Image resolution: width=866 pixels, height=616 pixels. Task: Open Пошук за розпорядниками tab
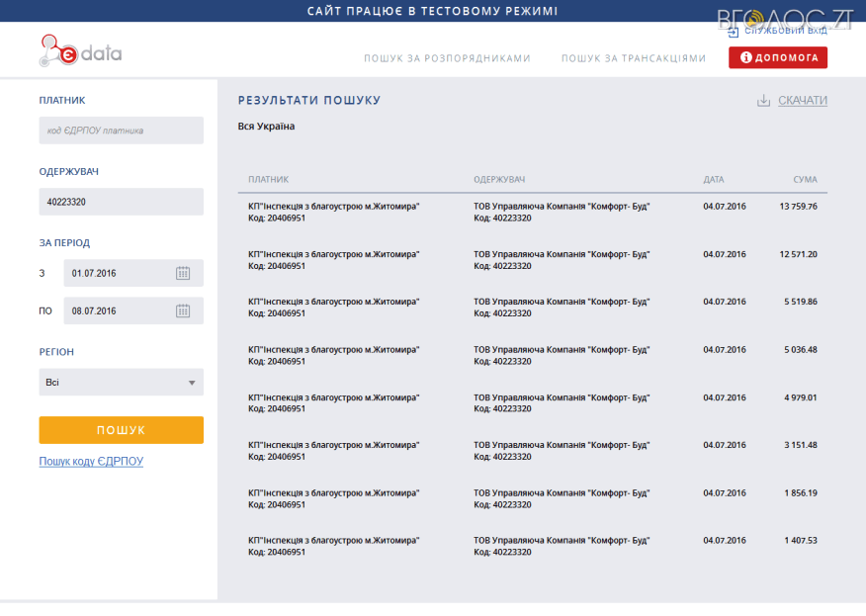pos(447,58)
